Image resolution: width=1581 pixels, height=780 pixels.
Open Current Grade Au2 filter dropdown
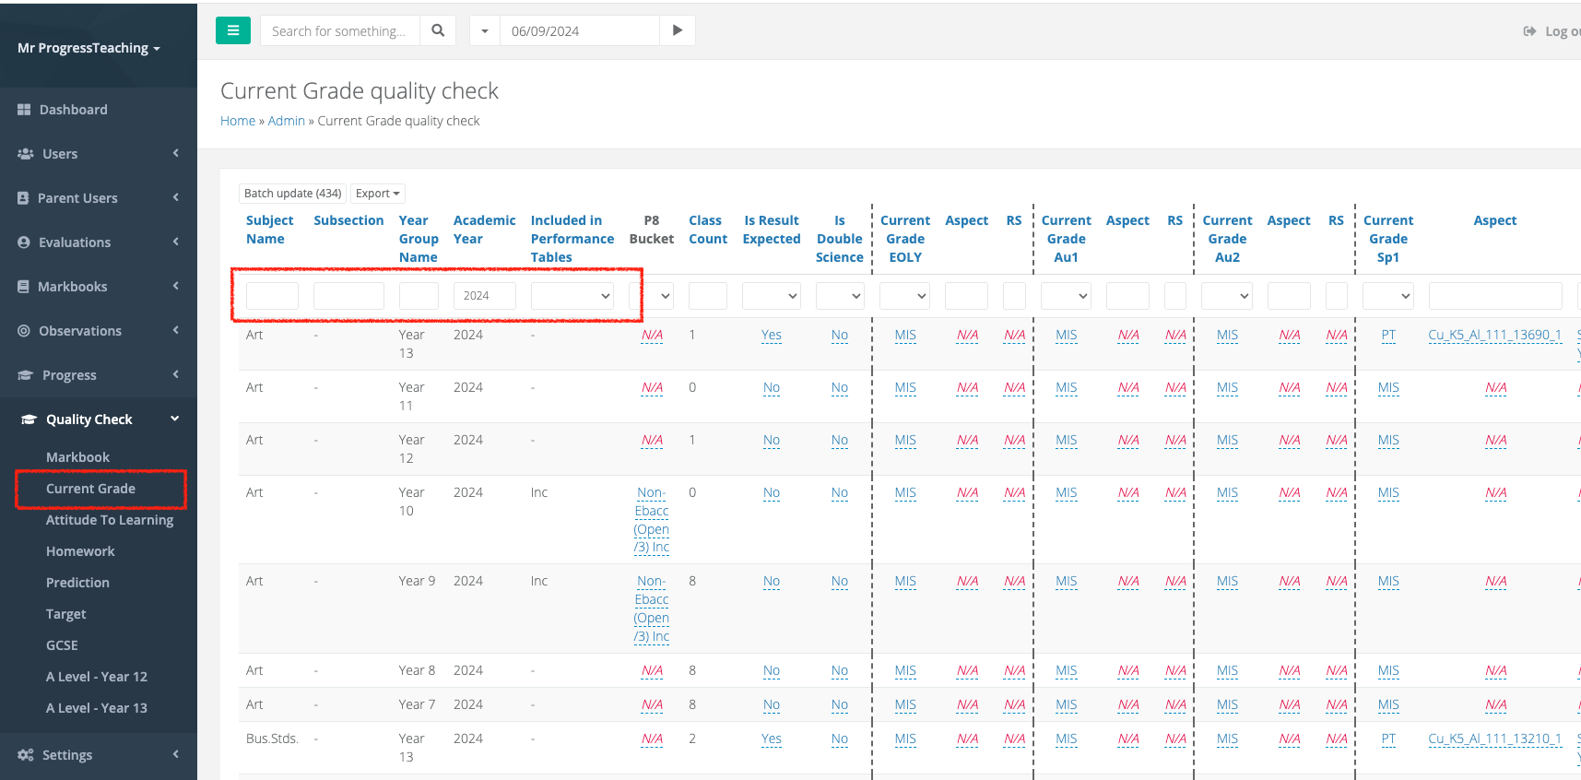pos(1227,296)
